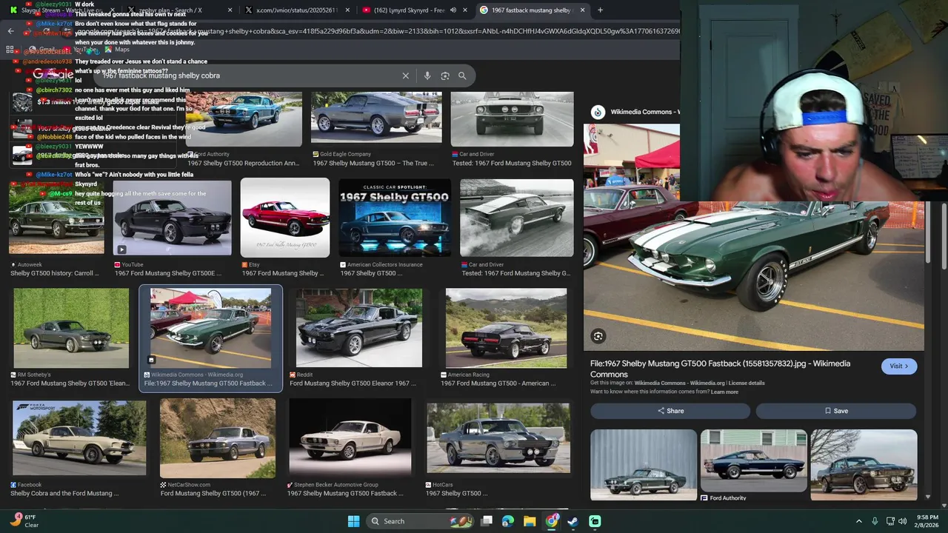Select Wikimedia Commons green Mustang thumbnail

[x=210, y=328]
